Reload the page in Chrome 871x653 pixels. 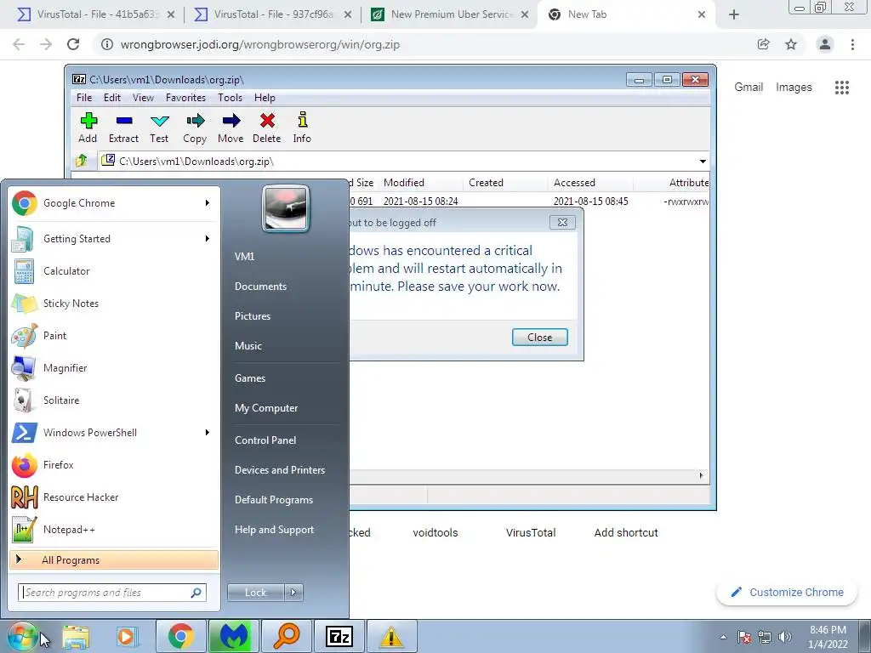click(73, 44)
